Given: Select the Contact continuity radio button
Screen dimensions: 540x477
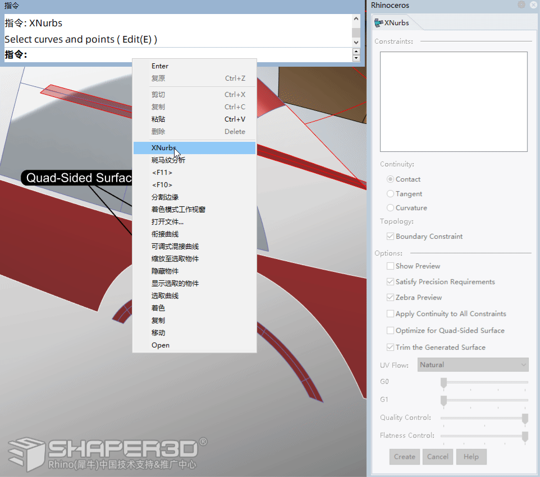Looking at the screenshot, I should [390, 179].
